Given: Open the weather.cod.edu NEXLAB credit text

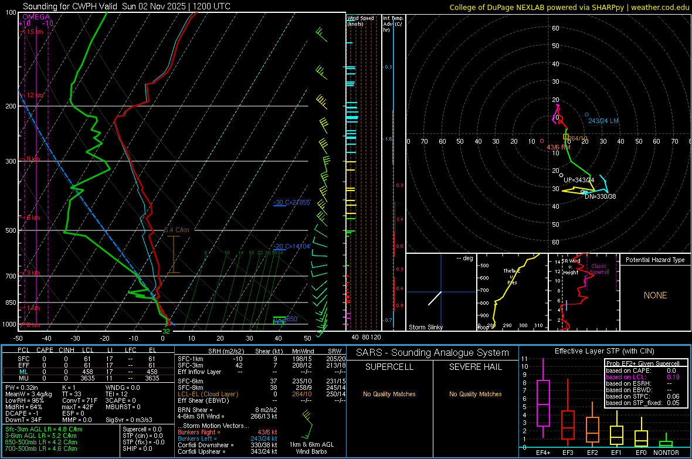Looking at the screenshot, I should [x=569, y=7].
